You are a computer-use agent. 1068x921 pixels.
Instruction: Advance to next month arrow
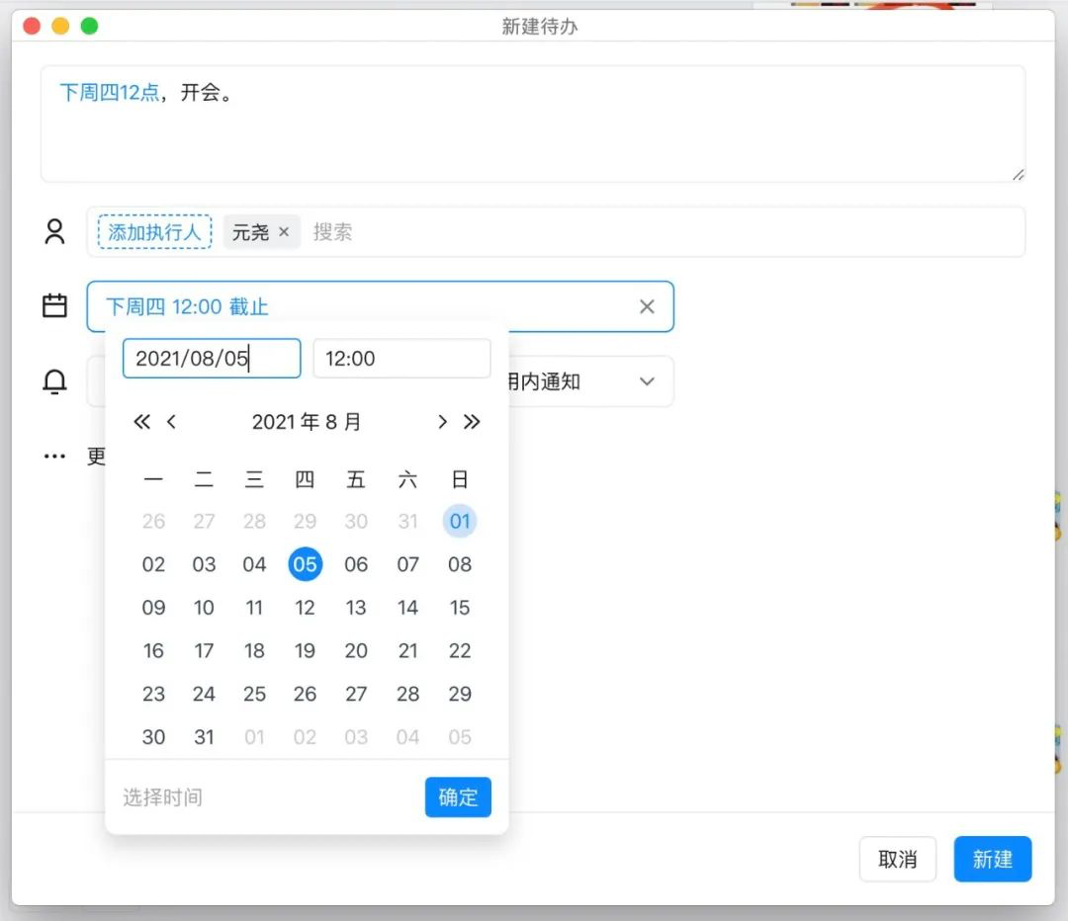click(x=442, y=422)
